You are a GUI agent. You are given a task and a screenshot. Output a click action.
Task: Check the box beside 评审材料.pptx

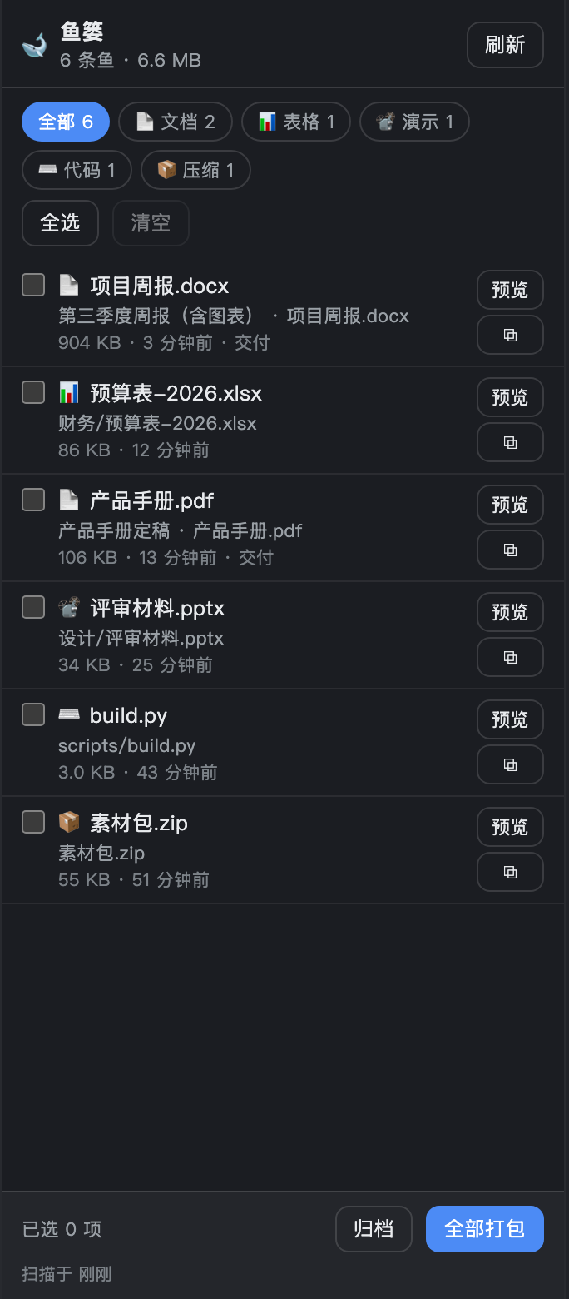click(x=33, y=607)
